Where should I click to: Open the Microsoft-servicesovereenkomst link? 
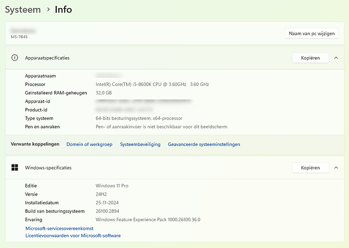click(x=59, y=228)
